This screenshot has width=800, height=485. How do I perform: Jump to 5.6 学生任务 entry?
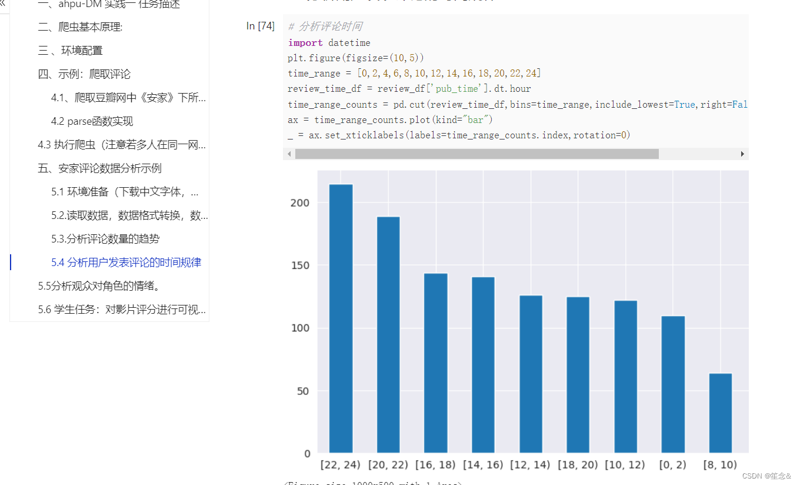pos(122,310)
